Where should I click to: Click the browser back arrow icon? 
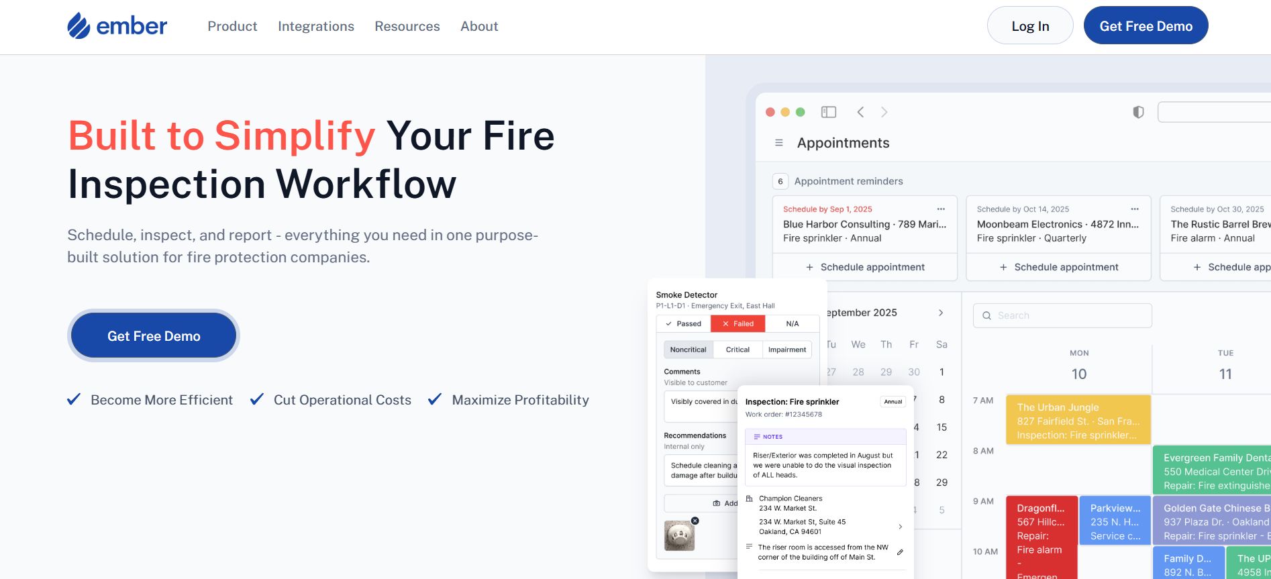(x=860, y=112)
